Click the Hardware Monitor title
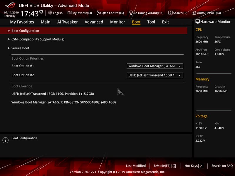Viewport: 235px width, 176px height. (x=215, y=22)
